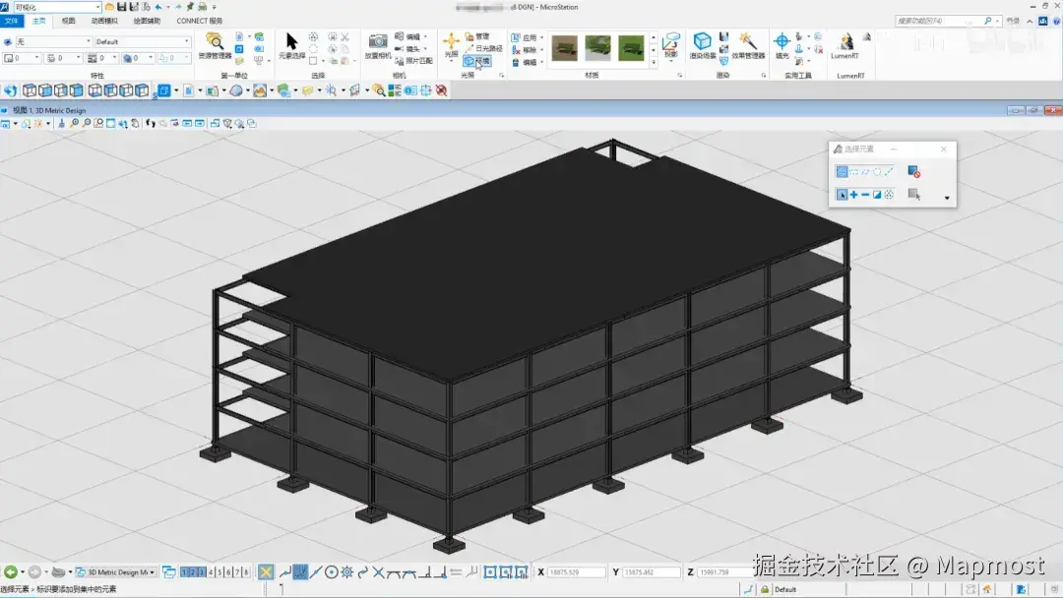Expand the 选择元素 panel options arrow
The width and height of the screenshot is (1063, 598).
coord(947,198)
